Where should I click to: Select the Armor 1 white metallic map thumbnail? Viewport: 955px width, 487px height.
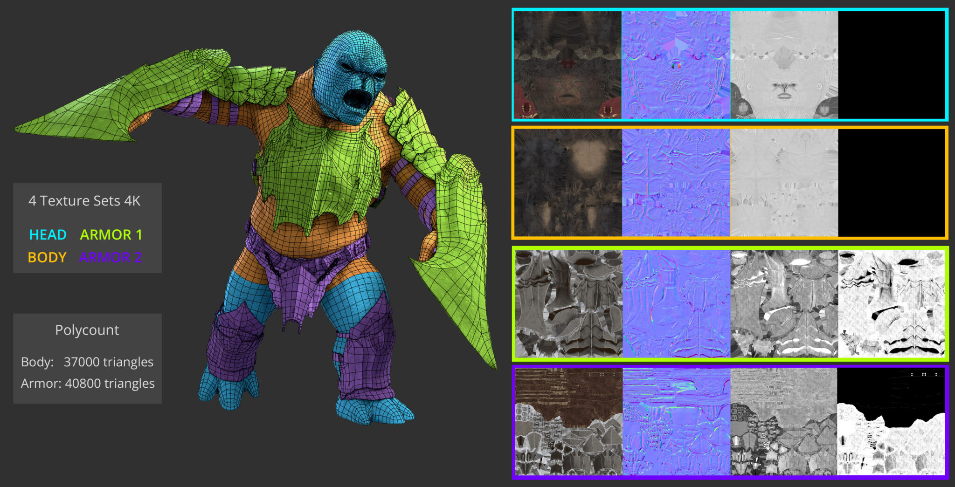[892, 304]
